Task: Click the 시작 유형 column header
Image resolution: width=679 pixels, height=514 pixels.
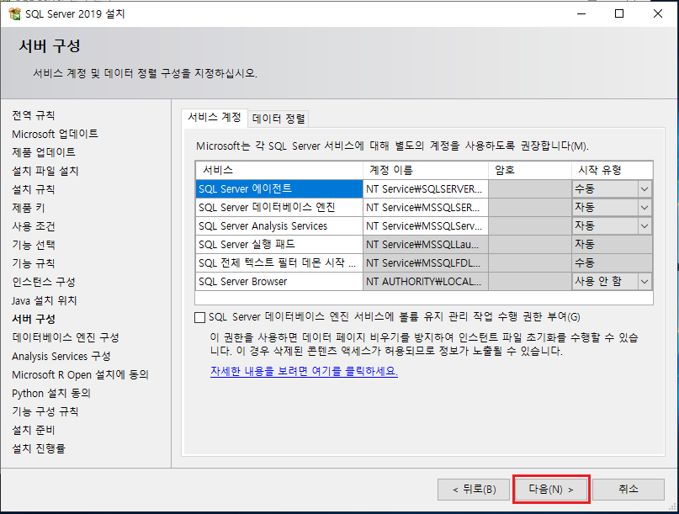Action: [x=612, y=170]
